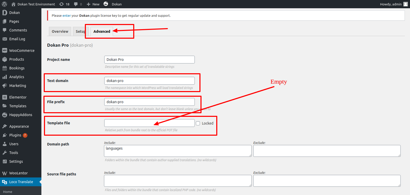The image size is (410, 195).
Task: Click the Tools wrench icon
Action: coord(5,153)
